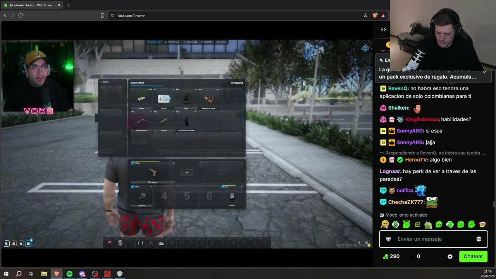Expand the pinned message chevron

[x=484, y=72]
